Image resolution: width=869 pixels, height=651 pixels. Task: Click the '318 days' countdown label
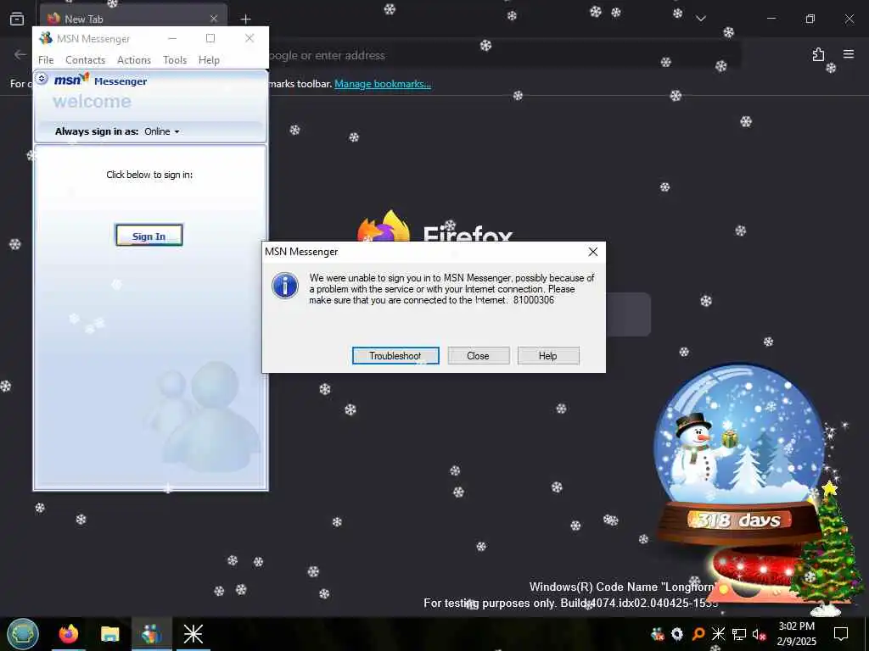(739, 520)
